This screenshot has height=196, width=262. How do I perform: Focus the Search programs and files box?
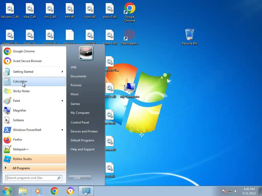tap(34, 178)
